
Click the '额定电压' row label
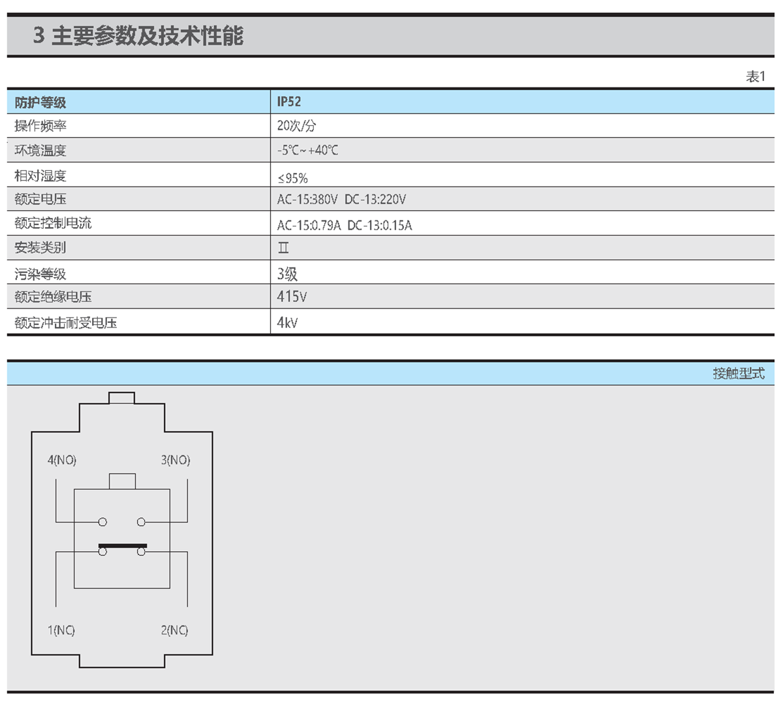40,199
